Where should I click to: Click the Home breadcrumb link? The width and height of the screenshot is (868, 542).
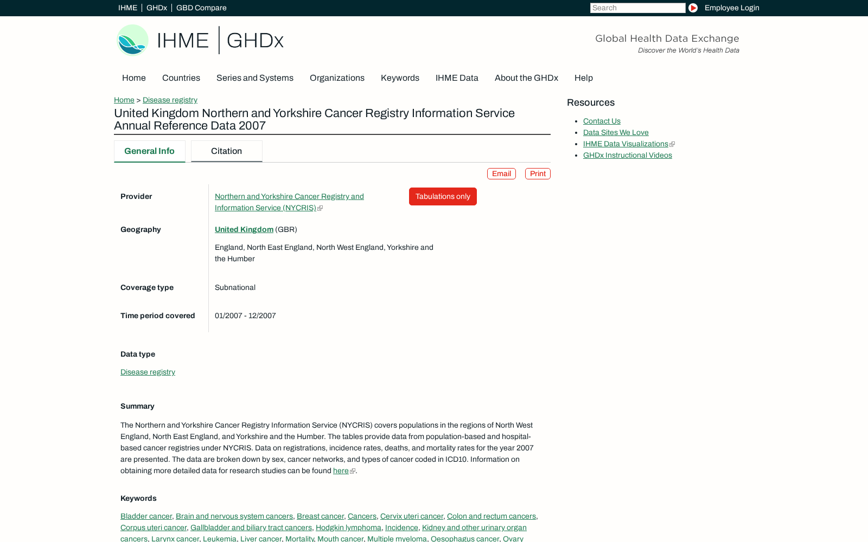(x=124, y=100)
